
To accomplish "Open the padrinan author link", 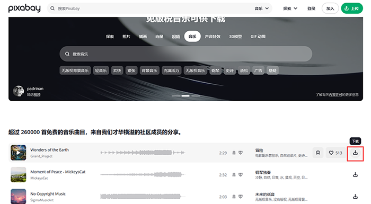I will click(35, 88).
